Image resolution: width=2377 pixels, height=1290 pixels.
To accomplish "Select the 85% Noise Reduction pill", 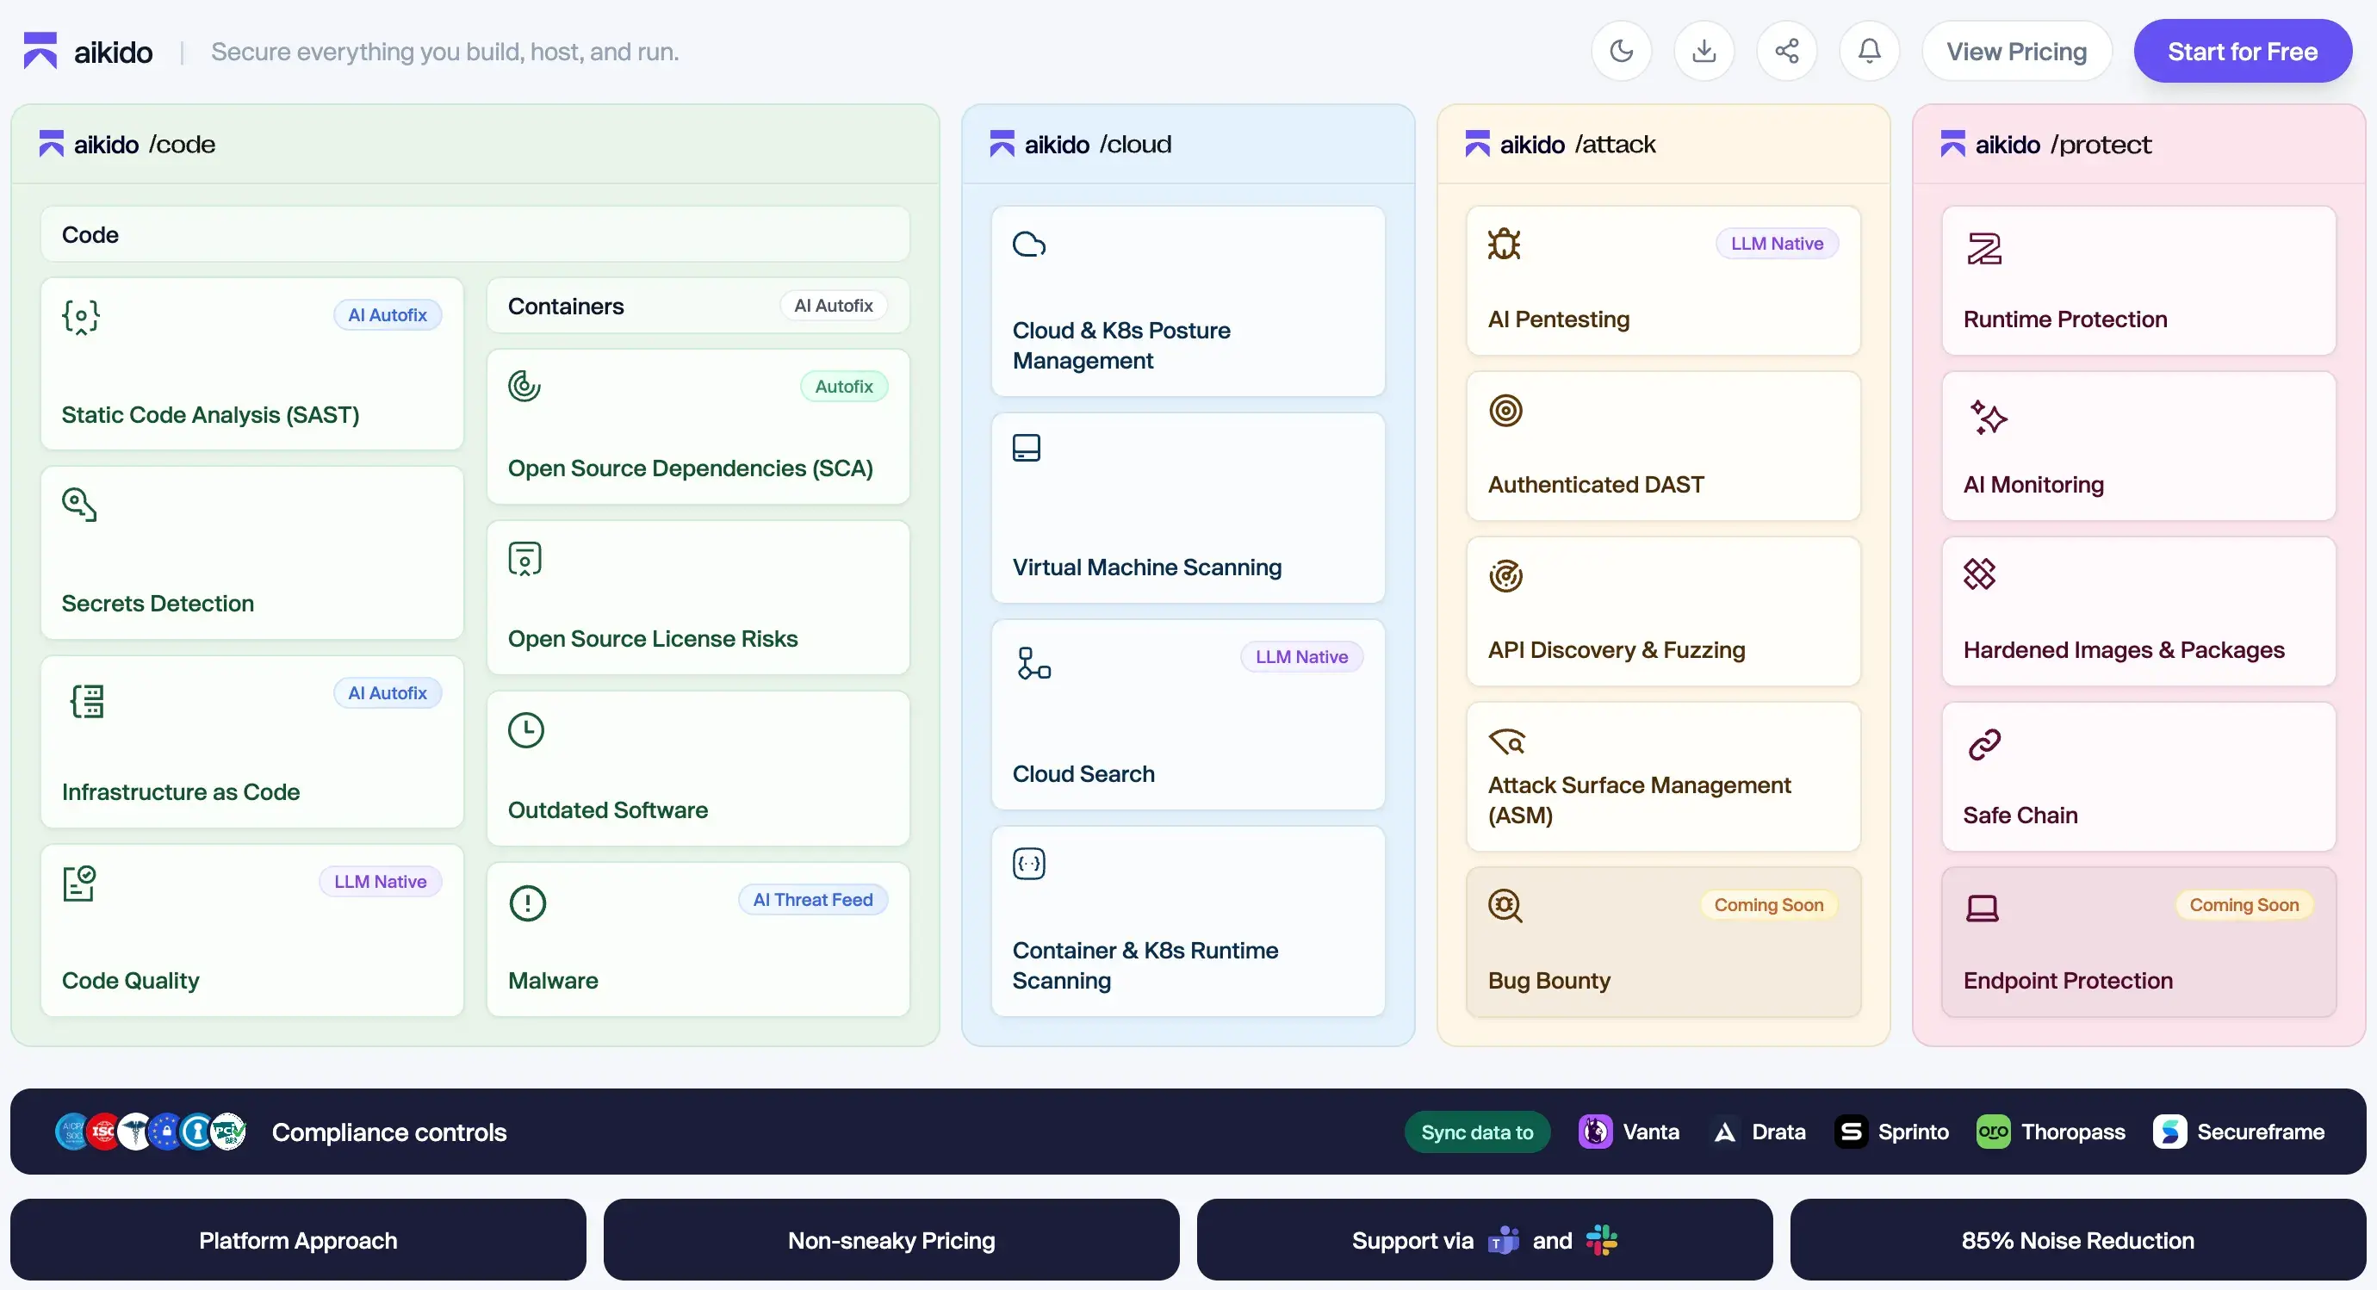I will (x=2076, y=1240).
